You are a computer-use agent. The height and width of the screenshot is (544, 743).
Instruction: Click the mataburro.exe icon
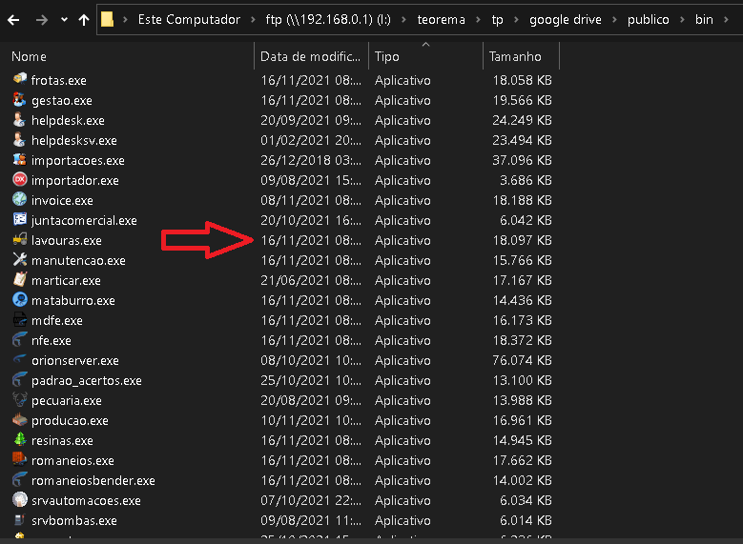[20, 299]
